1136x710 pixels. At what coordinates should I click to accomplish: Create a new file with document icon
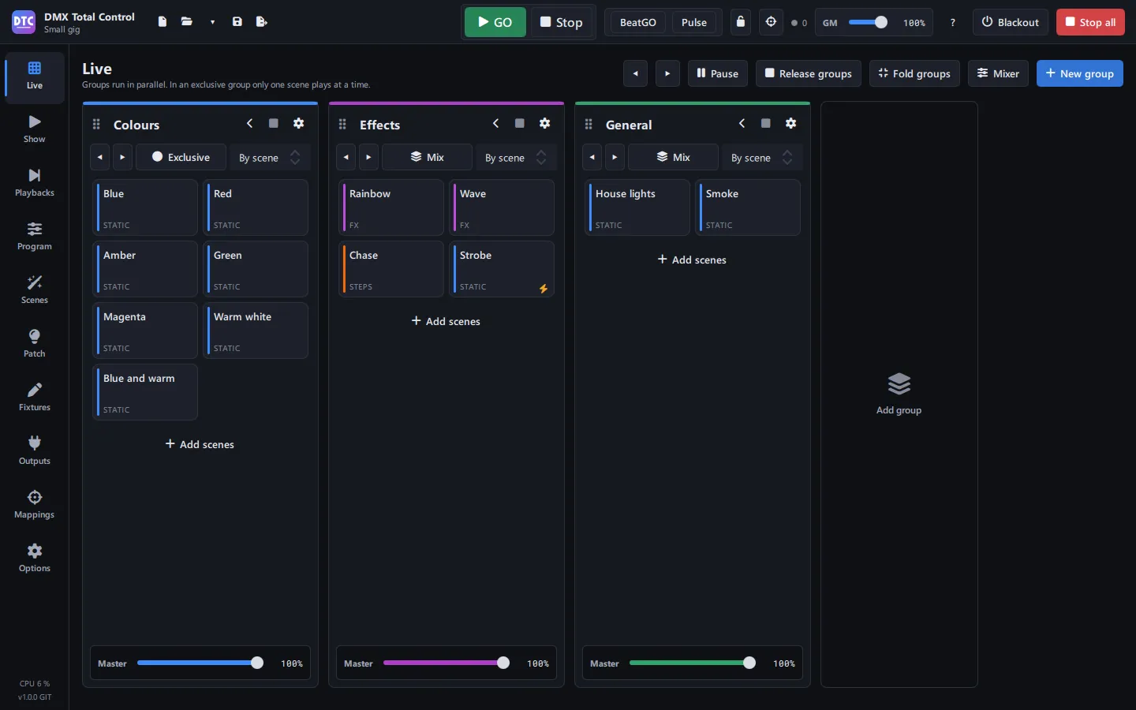coord(163,22)
